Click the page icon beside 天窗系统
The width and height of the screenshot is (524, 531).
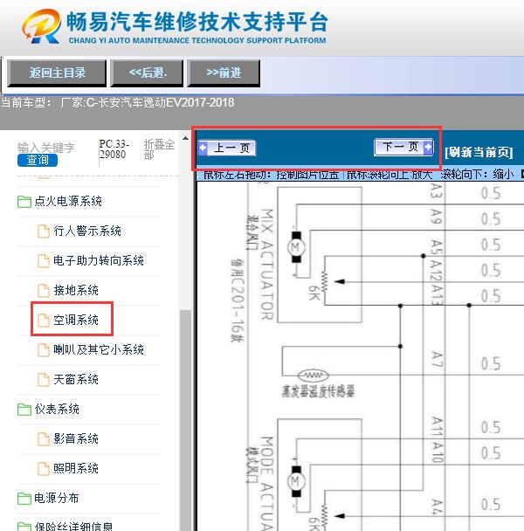[x=44, y=380]
